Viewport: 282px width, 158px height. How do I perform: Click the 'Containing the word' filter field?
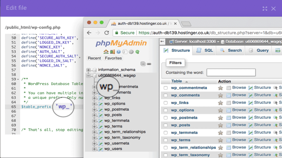coord(231,72)
